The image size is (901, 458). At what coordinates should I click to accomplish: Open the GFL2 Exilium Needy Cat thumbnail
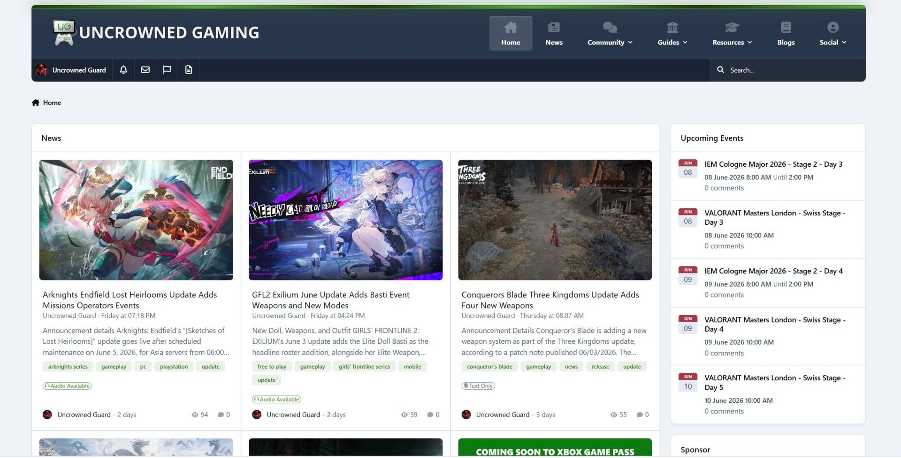(345, 220)
